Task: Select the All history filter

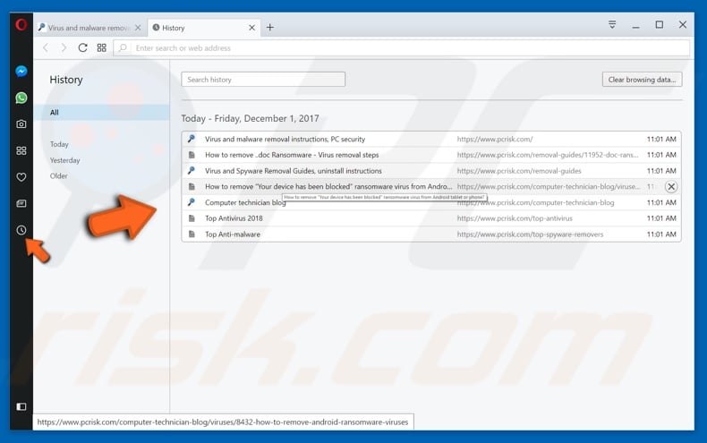Action: (101, 113)
